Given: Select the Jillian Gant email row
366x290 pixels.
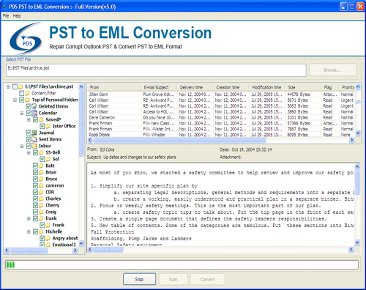Looking at the screenshot, I should tap(221, 94).
